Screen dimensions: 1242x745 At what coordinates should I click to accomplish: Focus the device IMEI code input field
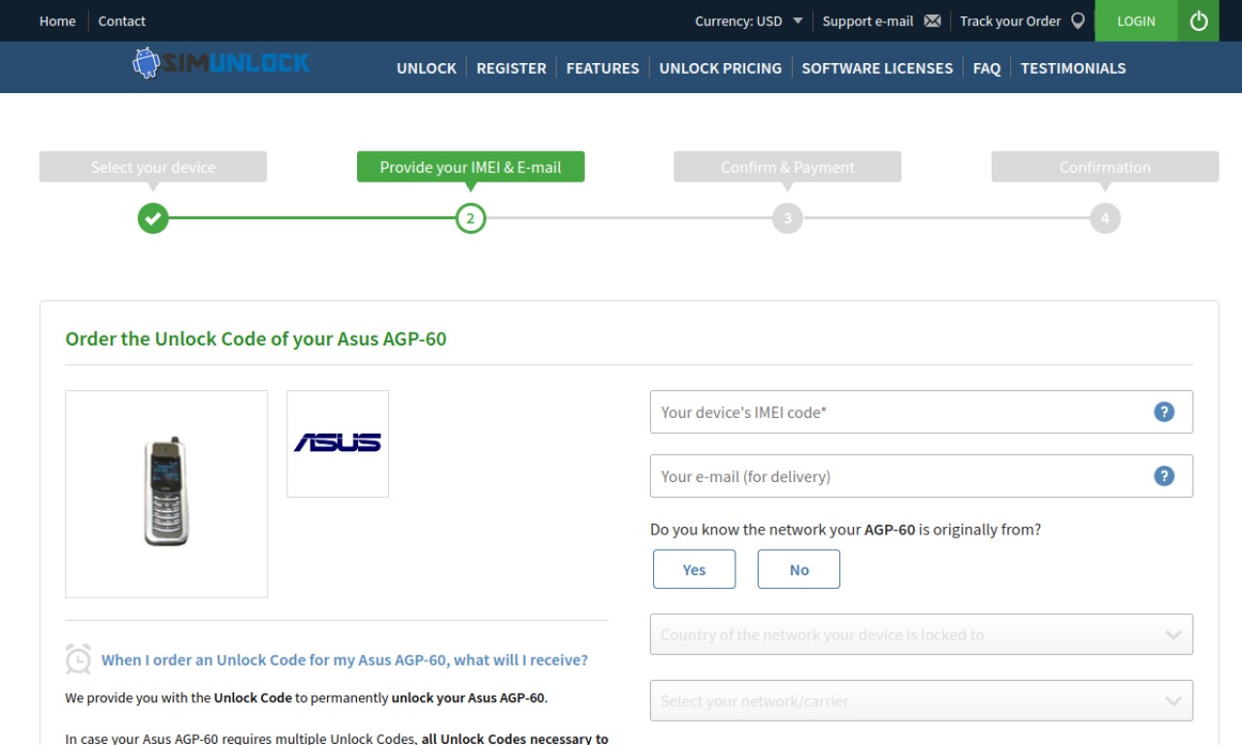pos(921,412)
